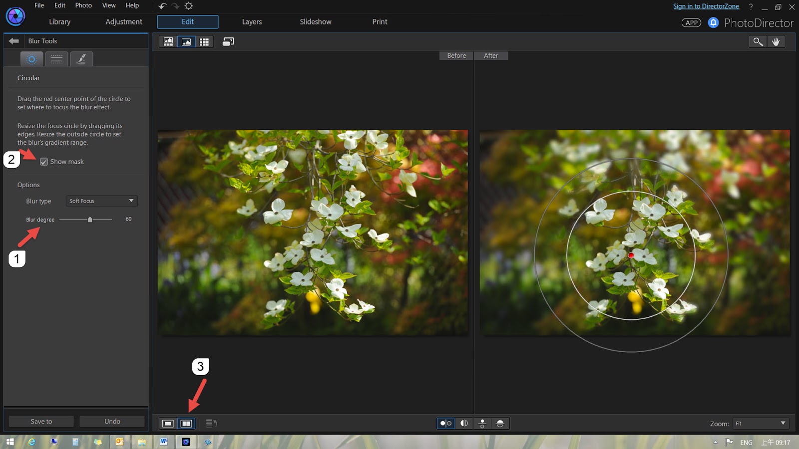This screenshot has height=449, width=799.
Task: Click the rotate photo icon
Action: point(228,41)
